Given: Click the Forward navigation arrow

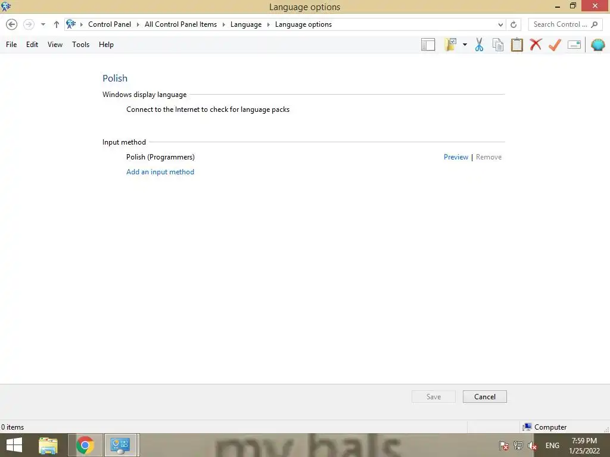Looking at the screenshot, I should (x=29, y=24).
